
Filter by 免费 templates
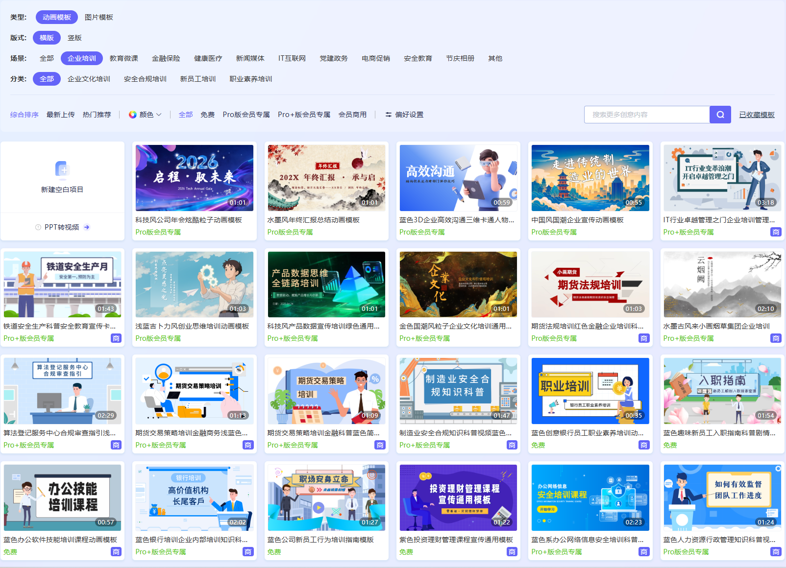pos(207,115)
